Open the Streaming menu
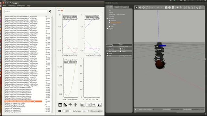Screen dimensions: 207x116 click(x=12, y=6)
